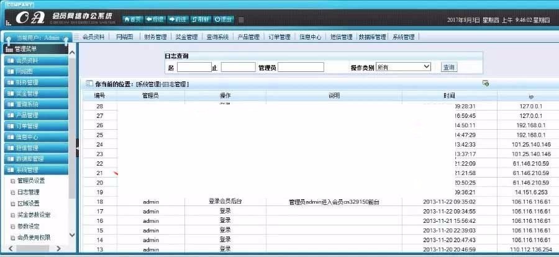Viewport: 559px width, 257px height.
Task: Open 数据库管理 in the top menu bar
Action: [x=372, y=37]
